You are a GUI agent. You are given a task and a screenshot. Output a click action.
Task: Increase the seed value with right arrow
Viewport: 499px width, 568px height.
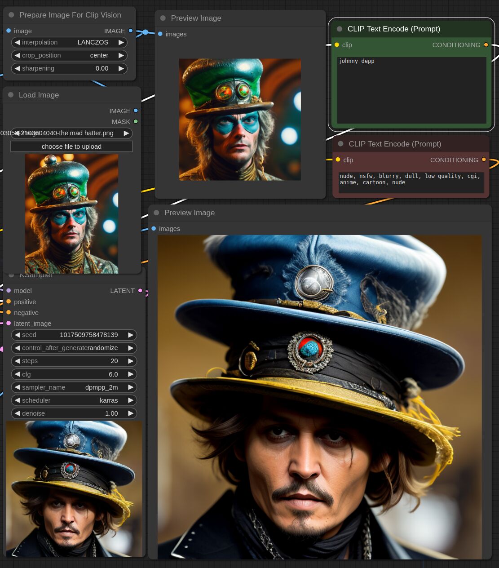(x=131, y=335)
